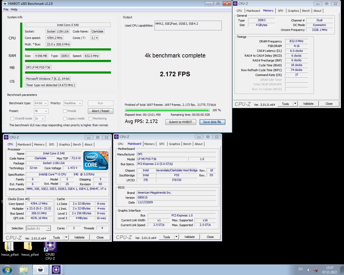This screenshot has width=344, height=275.
Task: Open the Socket #1 selection dropdown
Action: (x=38, y=228)
